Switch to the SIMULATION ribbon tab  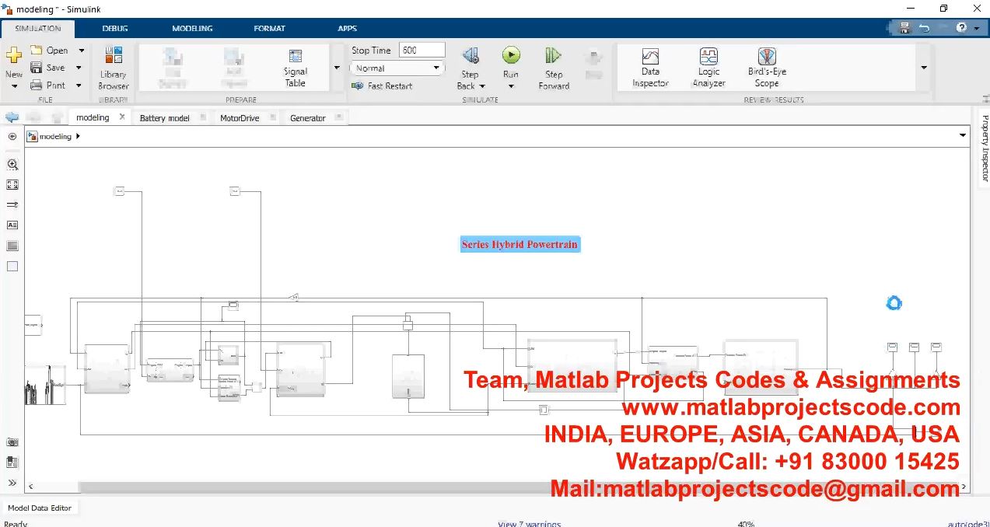(x=38, y=28)
